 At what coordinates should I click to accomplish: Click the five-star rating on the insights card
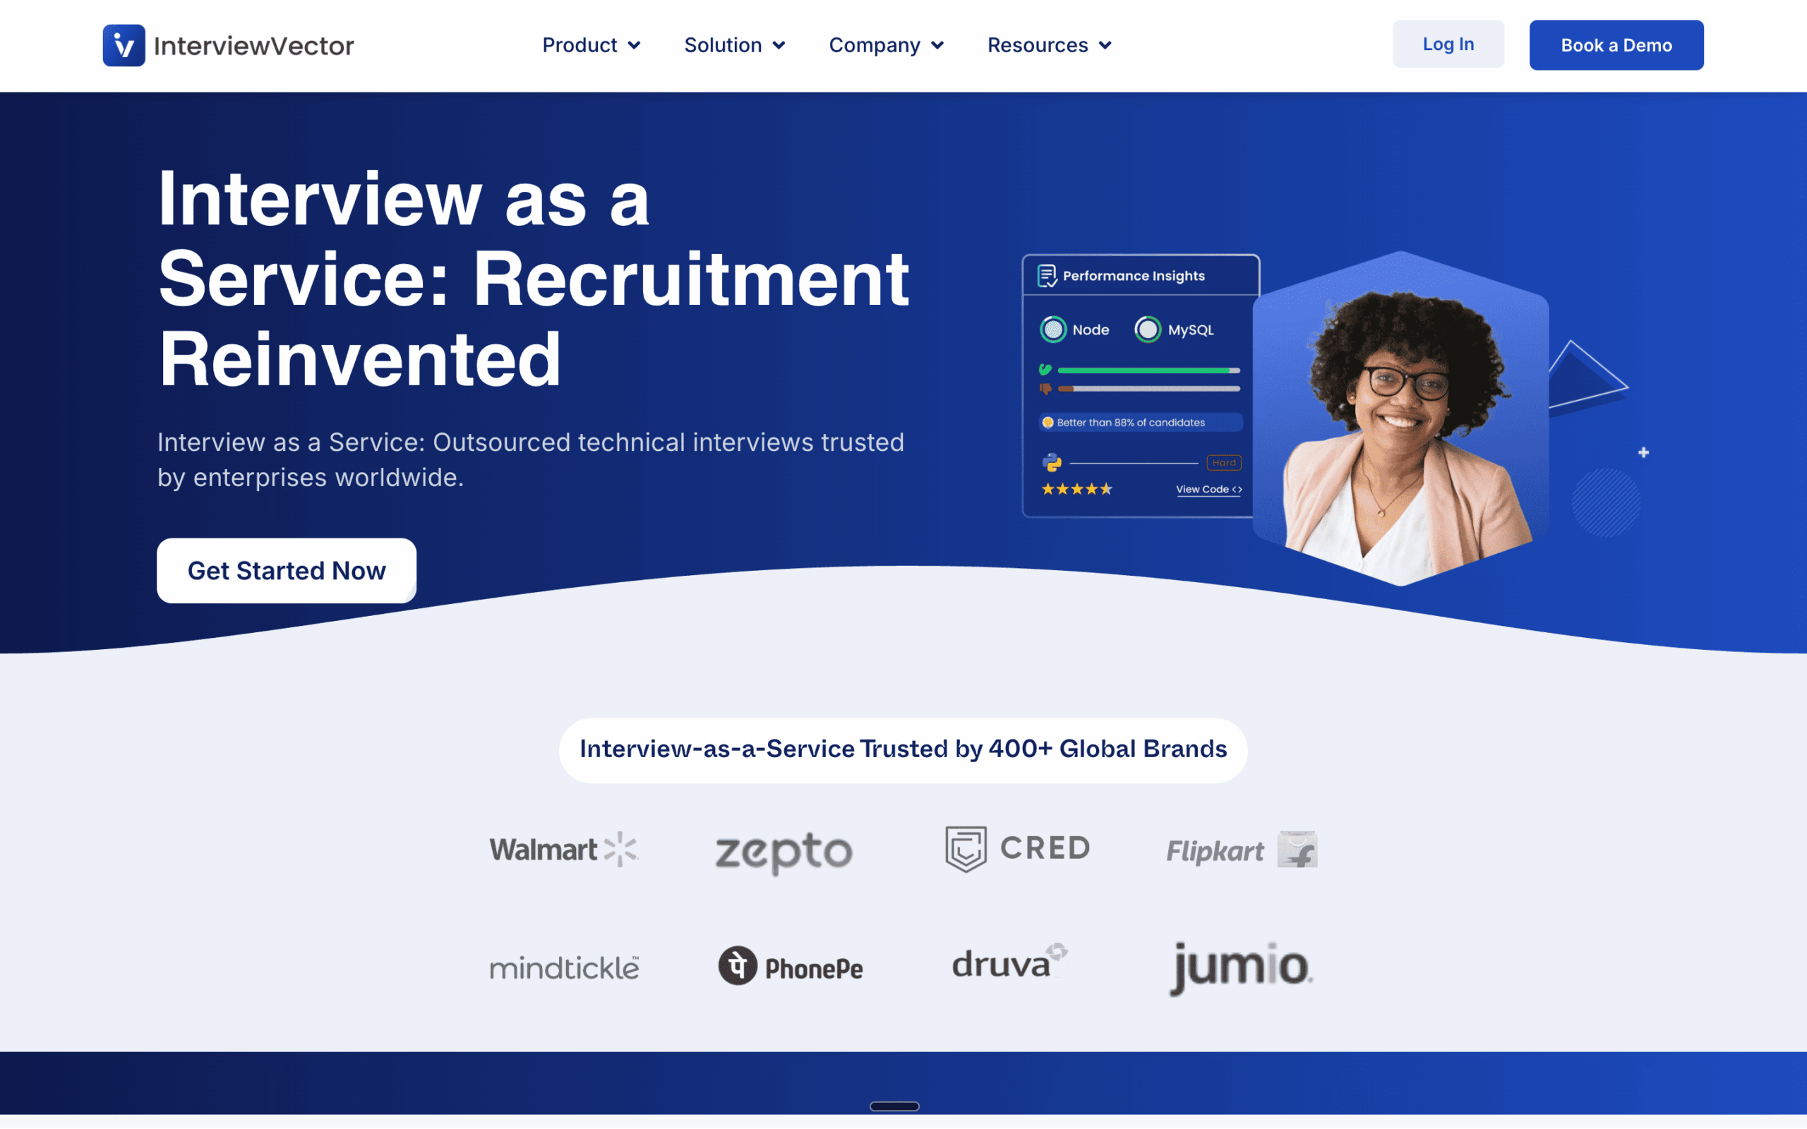tap(1076, 489)
